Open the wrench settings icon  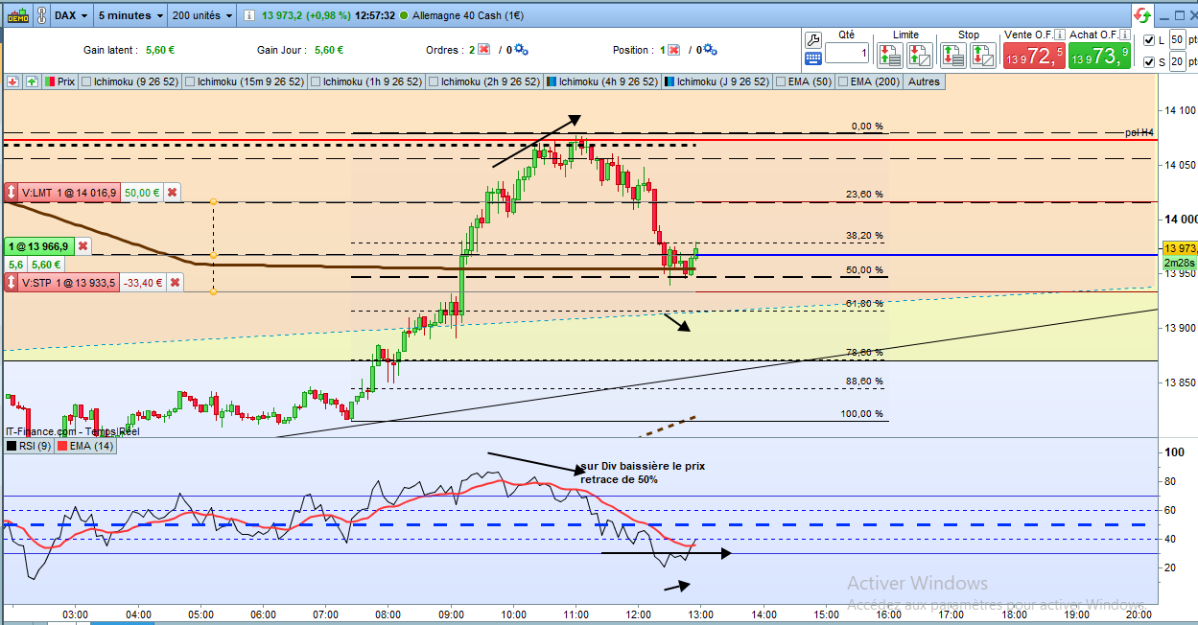point(812,39)
